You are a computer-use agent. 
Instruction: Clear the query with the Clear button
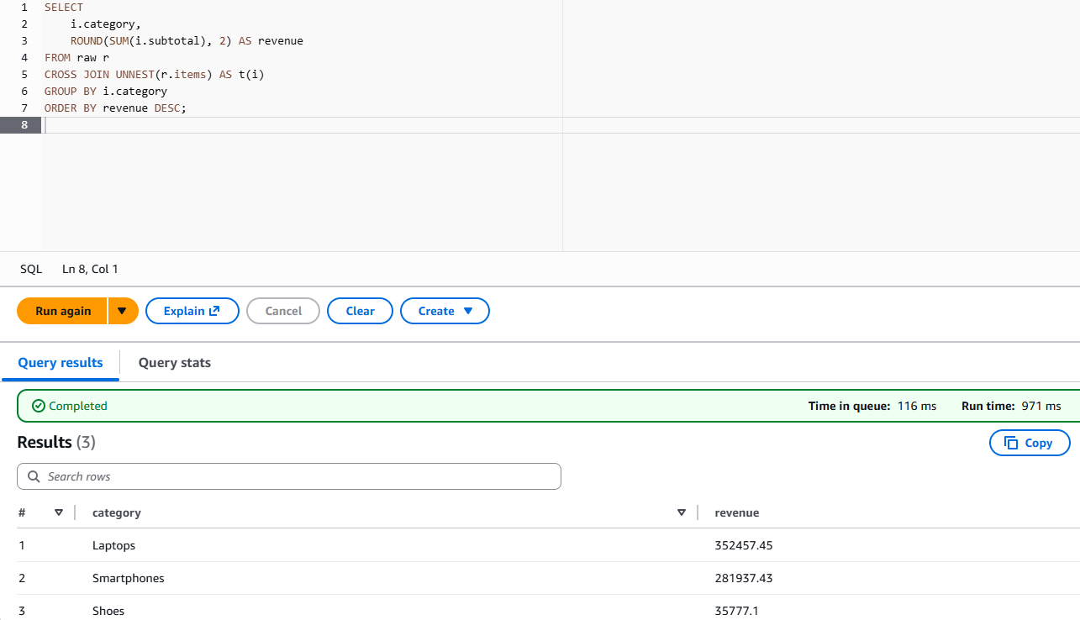[x=360, y=311]
